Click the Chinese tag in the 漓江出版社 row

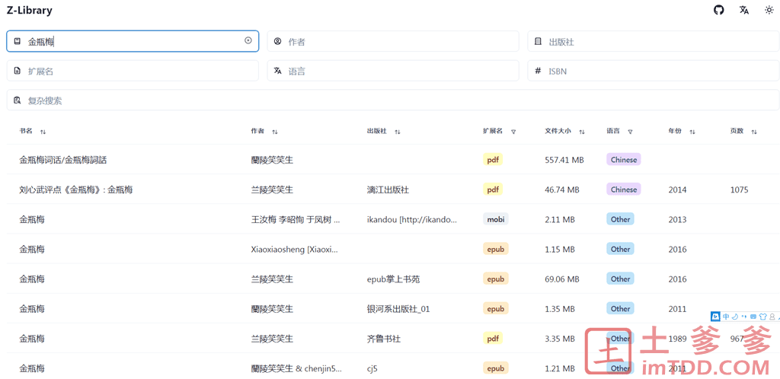623,189
